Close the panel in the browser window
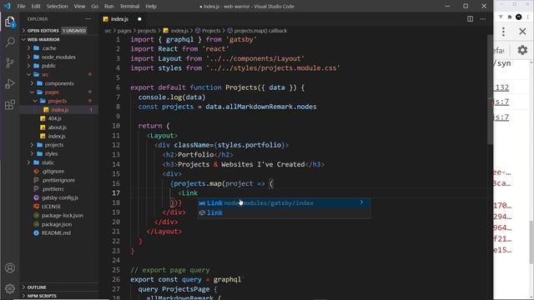This screenshot has height=300, width=534. coord(522,32)
